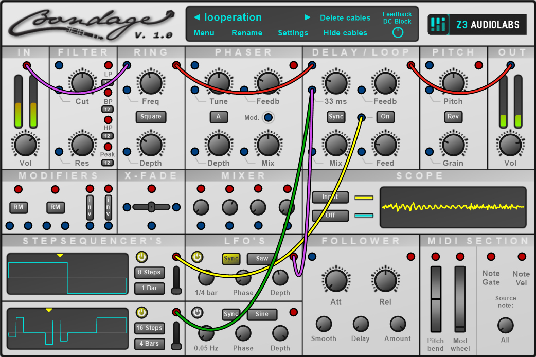
Task: Toggle the first LFO Sync button
Action: click(231, 259)
